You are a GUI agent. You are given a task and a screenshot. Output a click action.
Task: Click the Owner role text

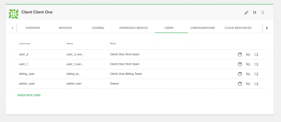pyautogui.click(x=114, y=84)
